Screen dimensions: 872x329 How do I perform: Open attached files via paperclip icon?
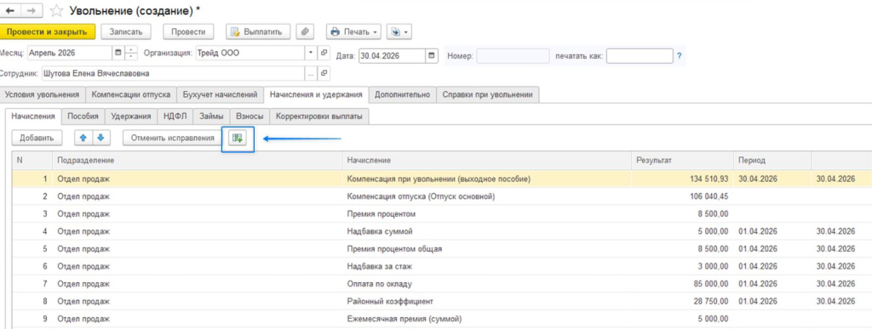tap(305, 31)
